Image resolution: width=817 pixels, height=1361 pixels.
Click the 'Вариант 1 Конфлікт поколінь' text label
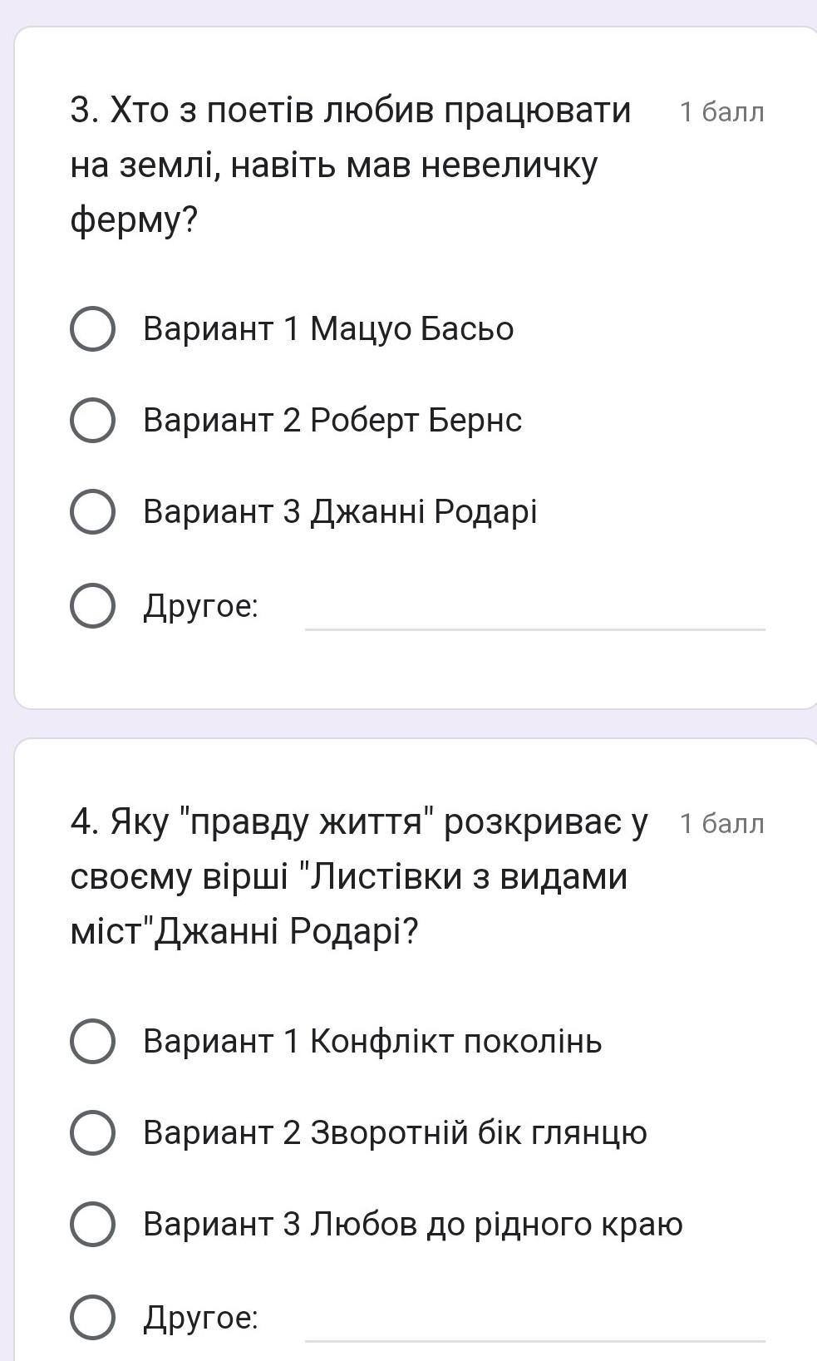372,1041
